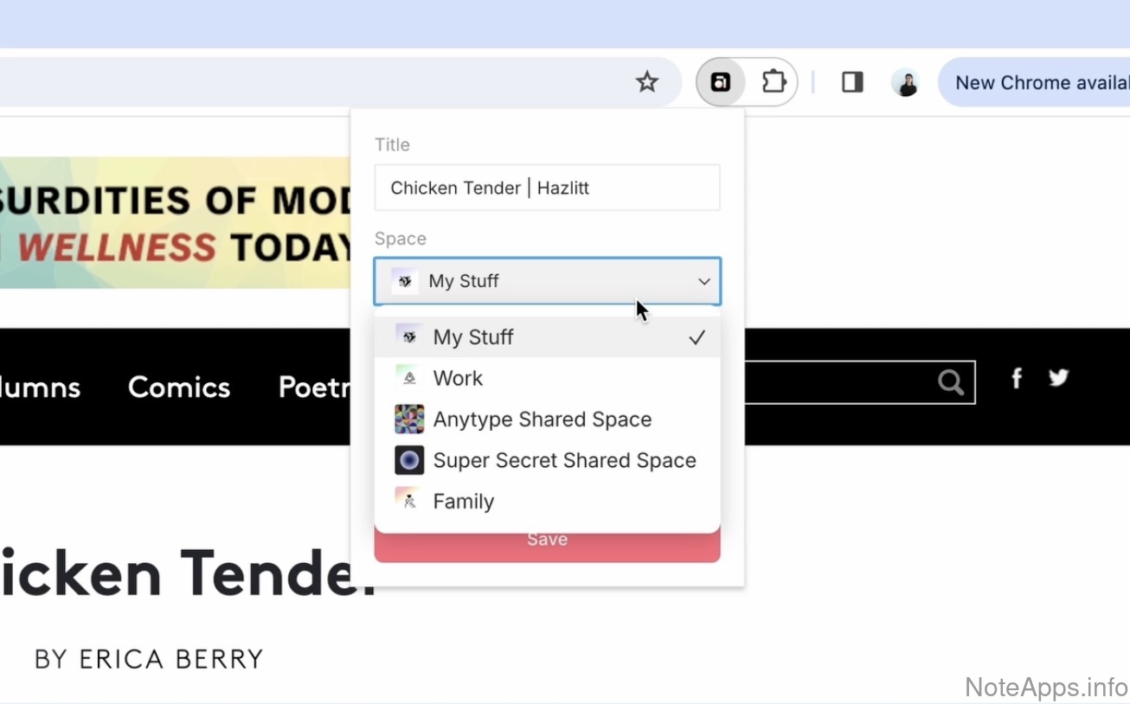
Task: Click the Space dropdown chevron arrow
Action: pyautogui.click(x=703, y=281)
